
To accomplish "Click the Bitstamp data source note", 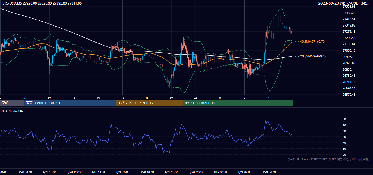I will tap(329, 159).
